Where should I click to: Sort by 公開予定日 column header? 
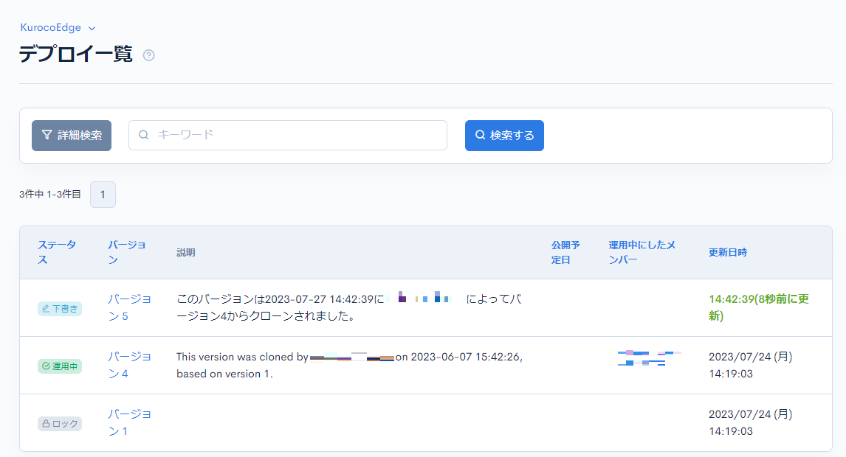click(x=565, y=252)
